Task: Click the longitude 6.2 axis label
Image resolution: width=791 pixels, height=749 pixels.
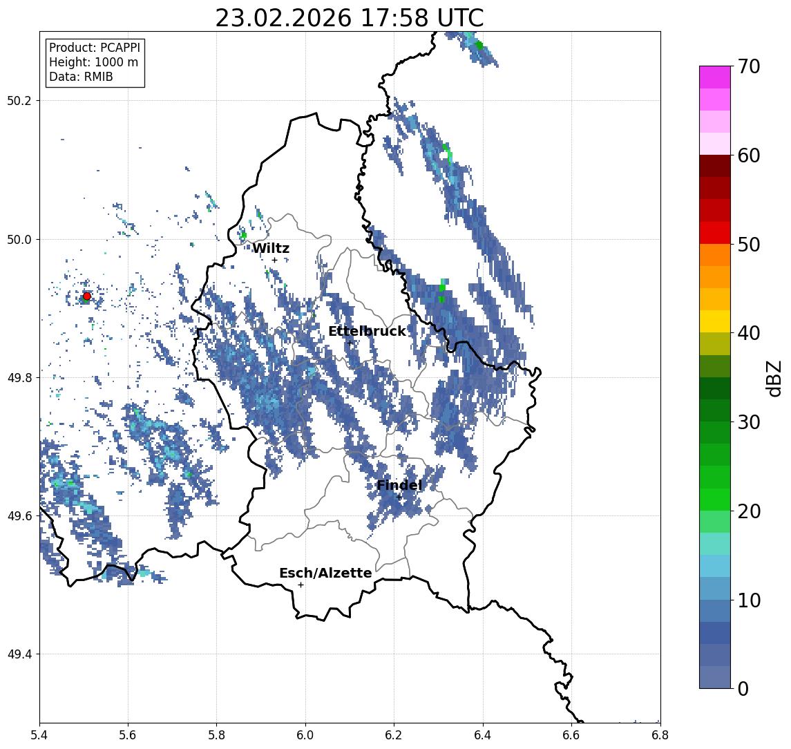Action: pos(394,735)
